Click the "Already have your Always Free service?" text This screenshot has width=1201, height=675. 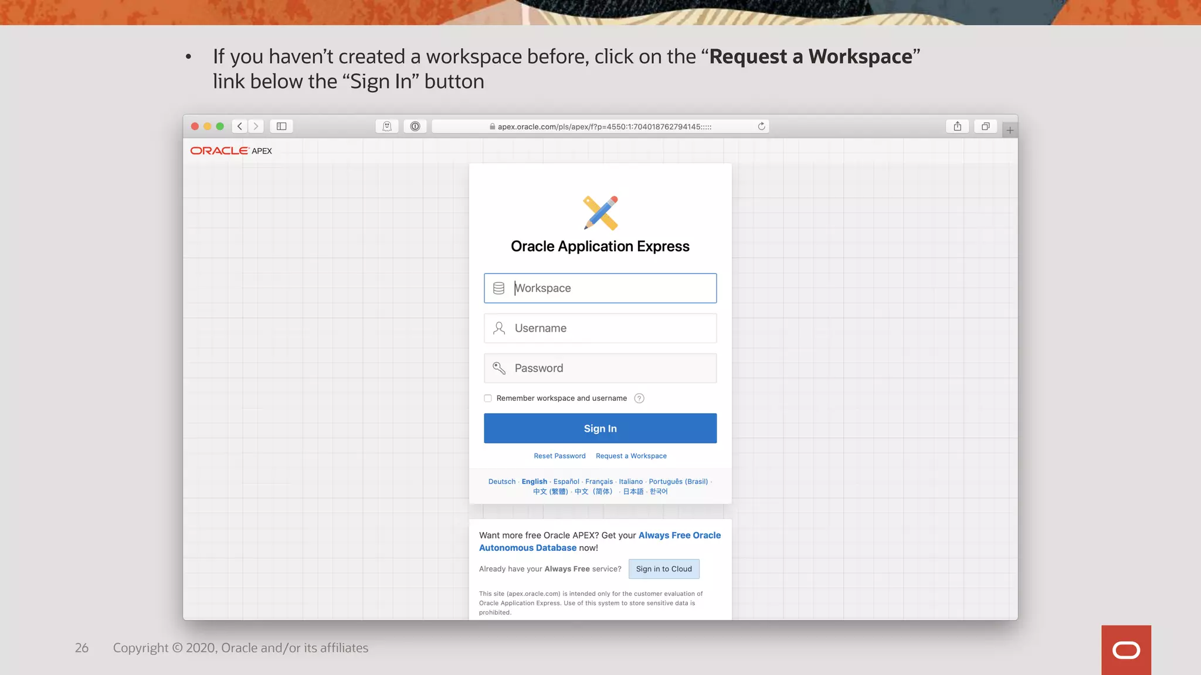[x=550, y=569]
